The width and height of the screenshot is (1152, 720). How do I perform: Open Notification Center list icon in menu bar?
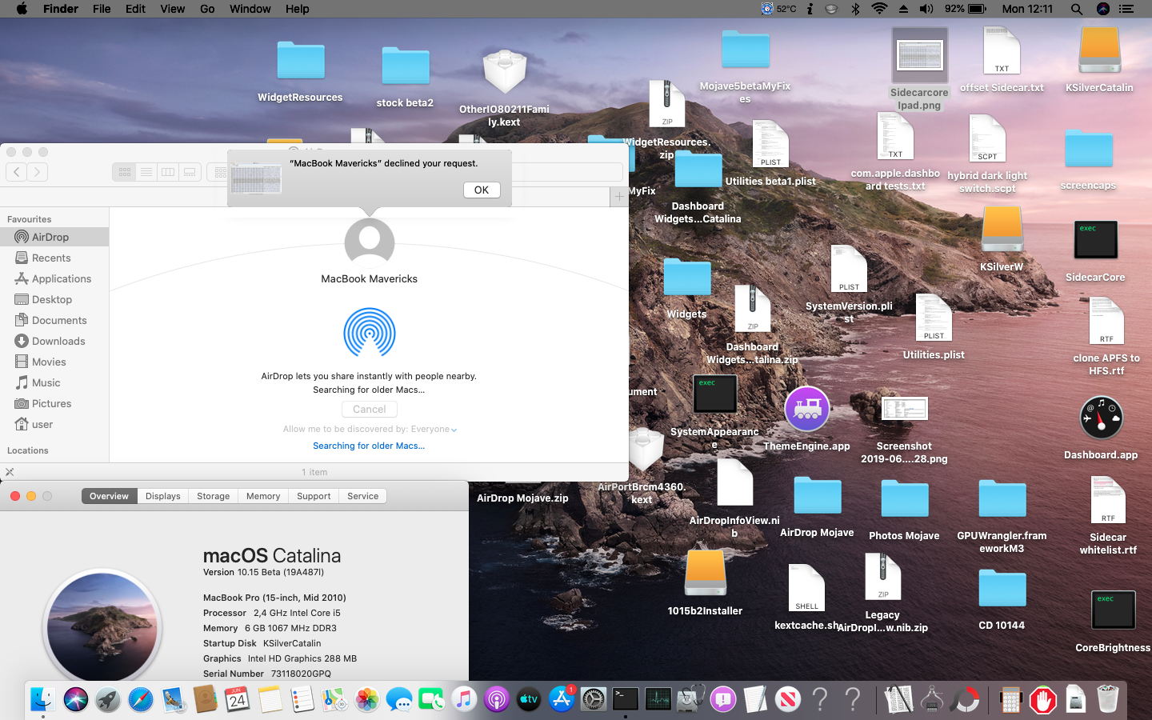(1126, 9)
